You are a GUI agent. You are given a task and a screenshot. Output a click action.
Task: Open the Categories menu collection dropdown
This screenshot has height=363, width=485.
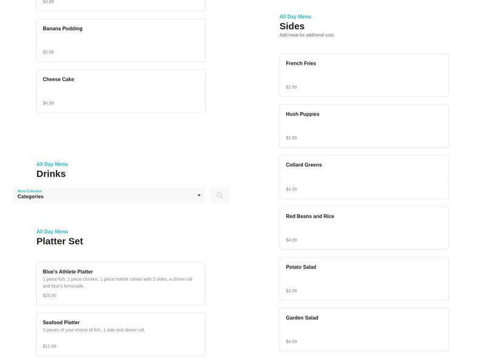pyautogui.click(x=108, y=195)
